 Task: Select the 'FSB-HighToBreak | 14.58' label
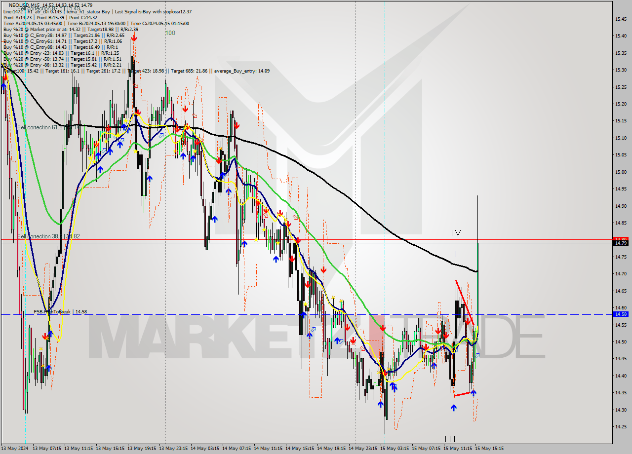60,311
